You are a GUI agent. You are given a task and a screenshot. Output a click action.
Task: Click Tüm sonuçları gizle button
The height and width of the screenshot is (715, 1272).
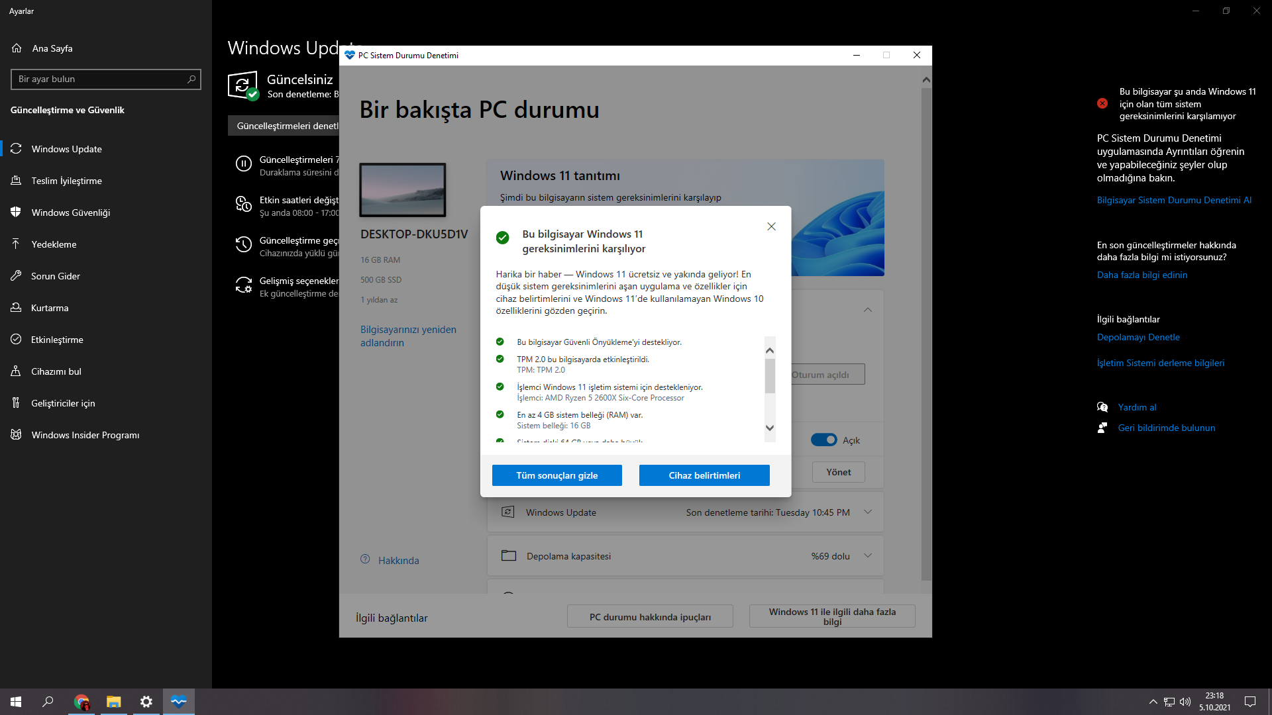coord(556,475)
